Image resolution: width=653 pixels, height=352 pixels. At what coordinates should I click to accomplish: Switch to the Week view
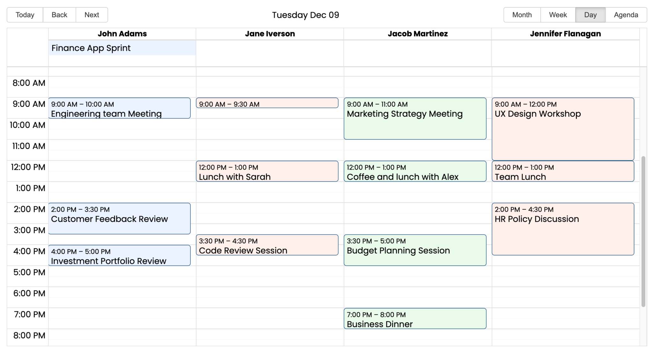[x=558, y=15]
